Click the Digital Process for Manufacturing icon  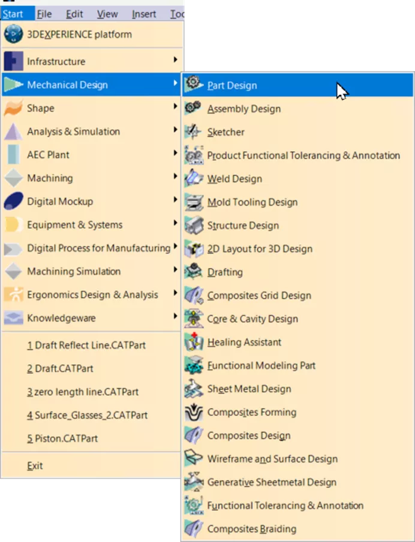[13, 248]
